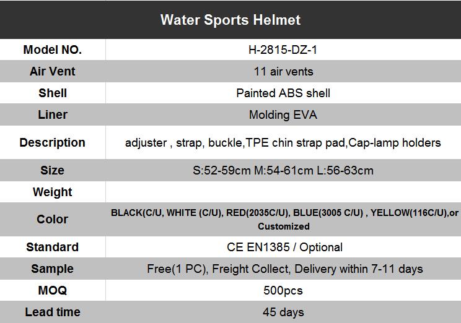
Task: Select the Air Vent row label
Action: point(53,71)
